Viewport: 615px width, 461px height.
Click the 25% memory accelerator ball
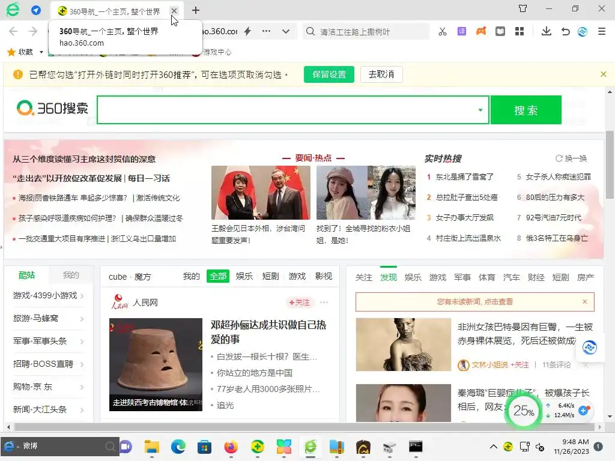(x=524, y=411)
